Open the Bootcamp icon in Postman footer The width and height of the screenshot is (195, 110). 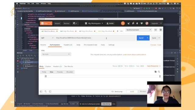112,92
